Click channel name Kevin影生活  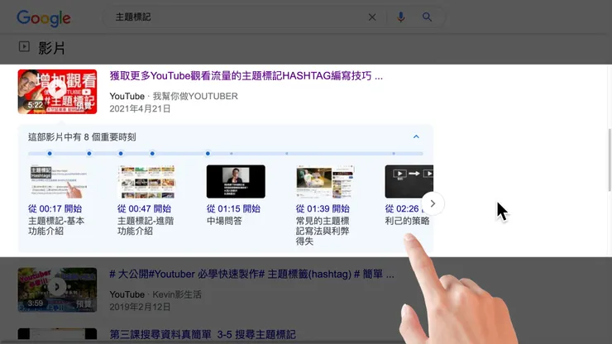pyautogui.click(x=177, y=294)
